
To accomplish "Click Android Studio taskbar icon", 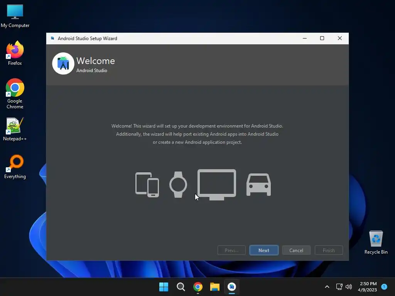I will click(232, 287).
